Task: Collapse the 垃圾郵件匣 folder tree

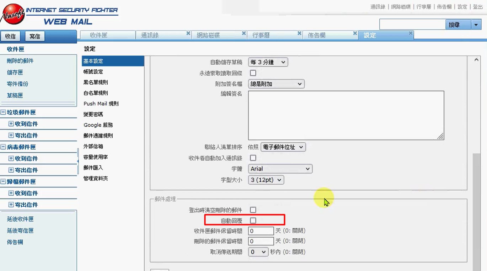Action: coord(3,112)
